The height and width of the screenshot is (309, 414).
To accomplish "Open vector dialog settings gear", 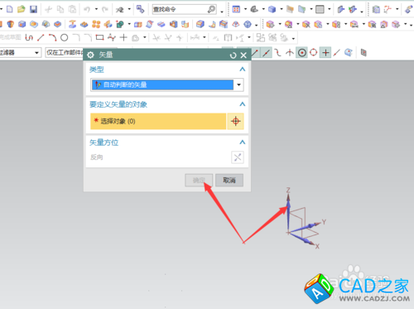I will pos(90,55).
